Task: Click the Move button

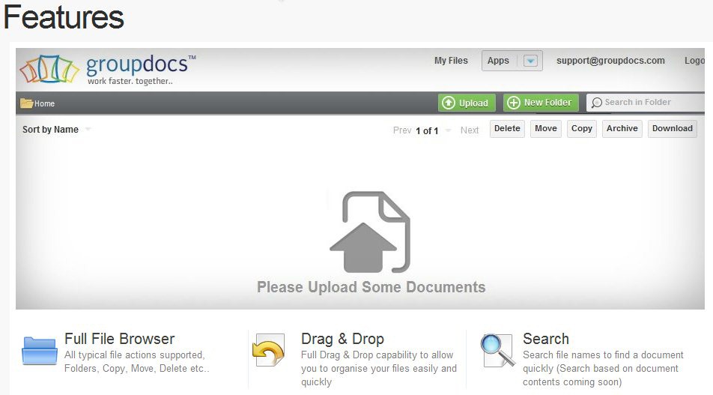Action: click(546, 129)
